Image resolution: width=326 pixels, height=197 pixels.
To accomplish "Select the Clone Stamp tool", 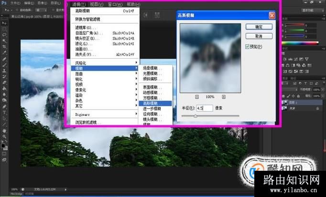I will (x=4, y=71).
